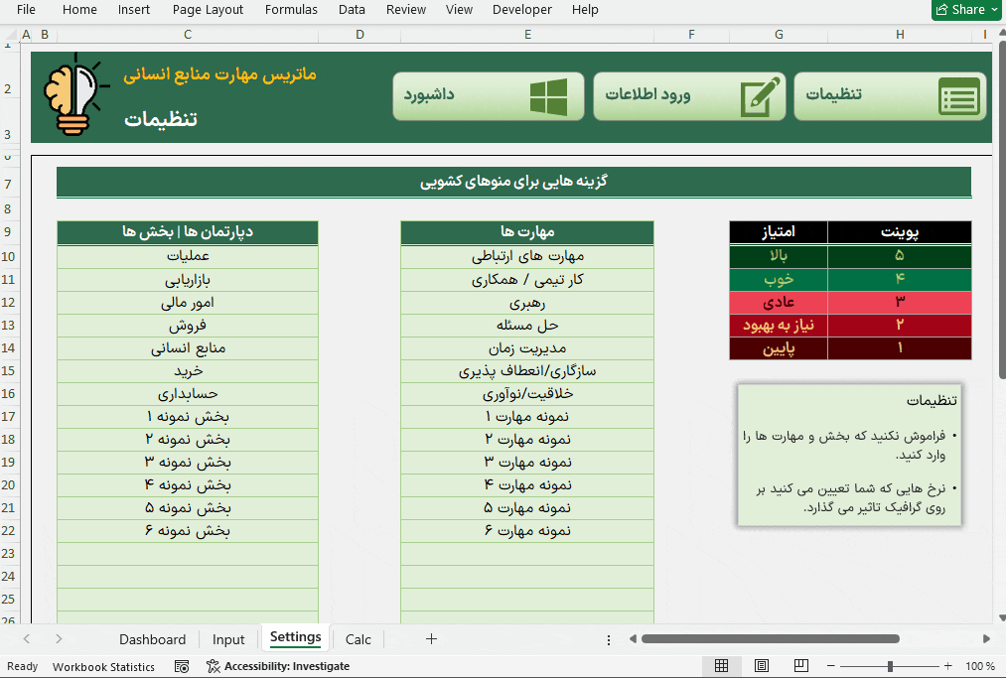The image size is (1006, 678).
Task: Select column C header
Action: [x=188, y=35]
